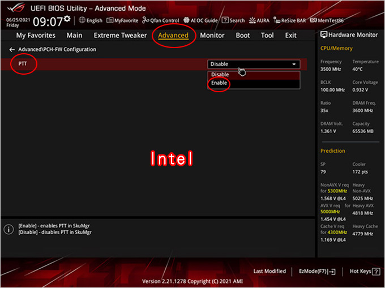Click the DRAM Freq. value 3600 MHz
The height and width of the screenshot is (288, 385).
[363, 111]
